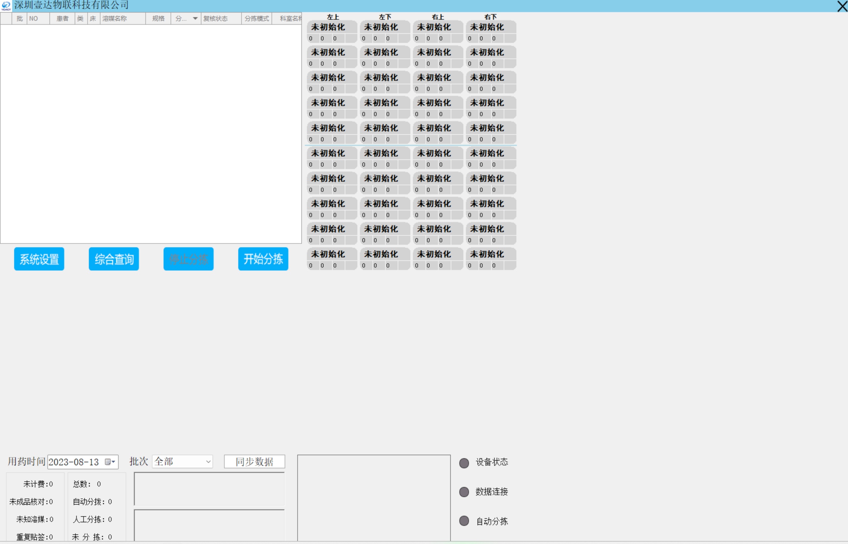This screenshot has height=544, width=848.
Task: Click the 总数: 0 counter
Action: pos(87,484)
